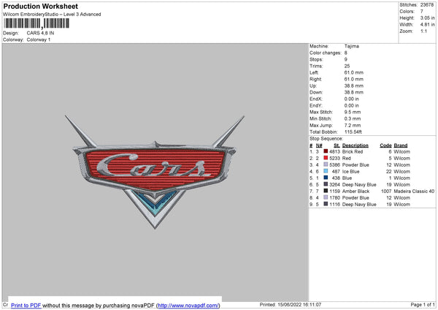438x310 pixels.
Task: Open the http://www.novapdf.com/ link
Action: [188, 305]
